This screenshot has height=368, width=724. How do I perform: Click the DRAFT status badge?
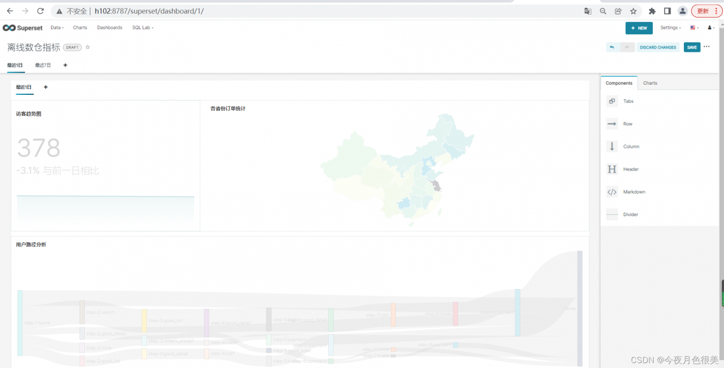(x=72, y=47)
